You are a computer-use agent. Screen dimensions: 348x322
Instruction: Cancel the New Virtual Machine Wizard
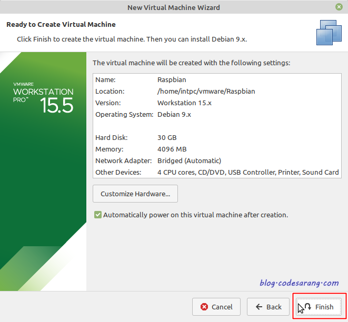coord(216,307)
